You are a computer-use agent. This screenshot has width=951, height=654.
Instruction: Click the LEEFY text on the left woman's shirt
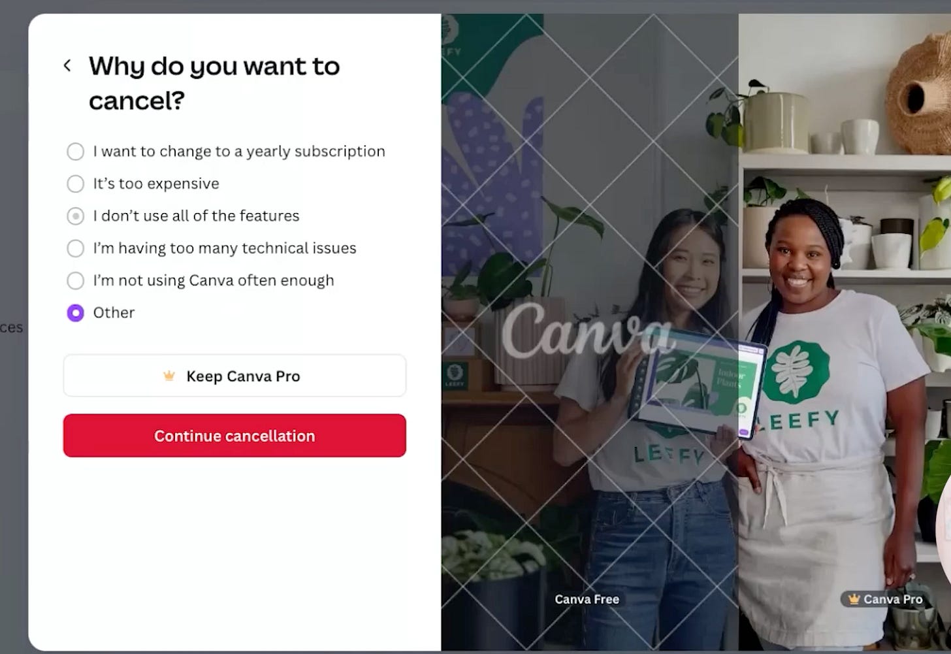(x=668, y=455)
